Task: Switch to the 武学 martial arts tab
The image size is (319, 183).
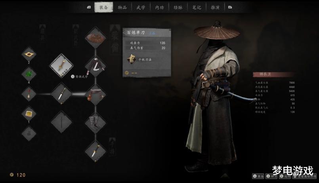Action: coord(141,8)
